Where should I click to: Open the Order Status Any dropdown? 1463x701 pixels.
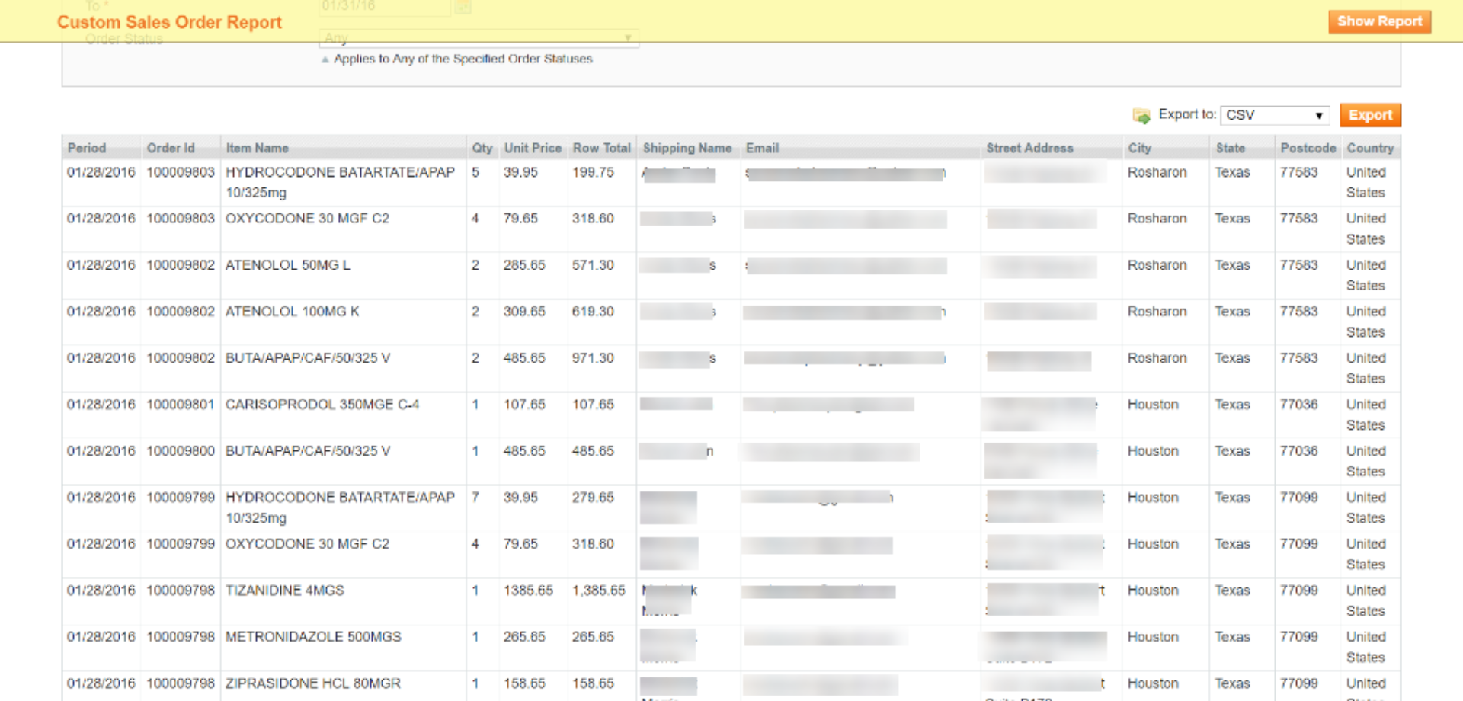pos(479,38)
